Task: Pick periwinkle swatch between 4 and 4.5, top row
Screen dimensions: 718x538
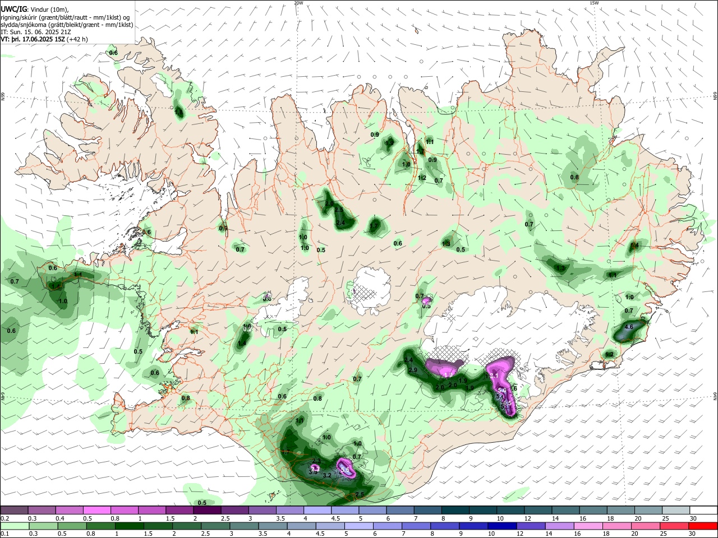Action: pos(317,510)
